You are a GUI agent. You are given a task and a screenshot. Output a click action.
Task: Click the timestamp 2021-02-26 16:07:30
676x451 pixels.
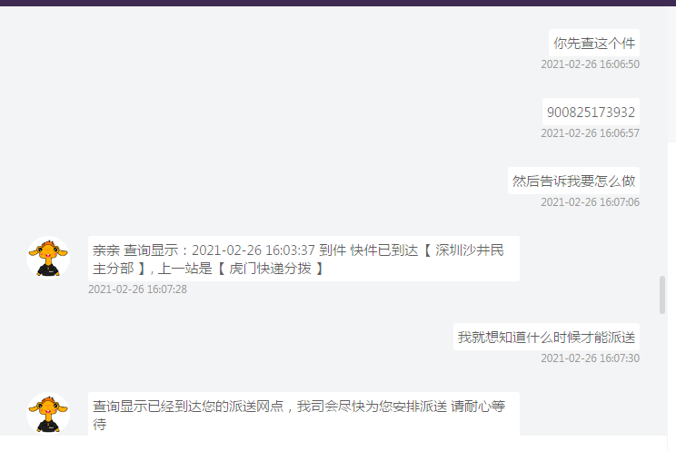591,358
